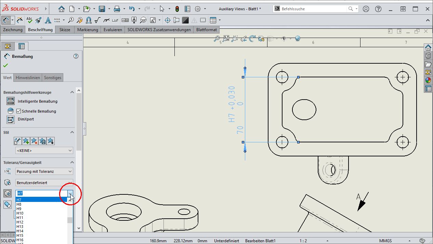This screenshot has height=244, width=433.
Task: Collapse the Toleranz/Genauigkeit section
Action: click(72, 163)
